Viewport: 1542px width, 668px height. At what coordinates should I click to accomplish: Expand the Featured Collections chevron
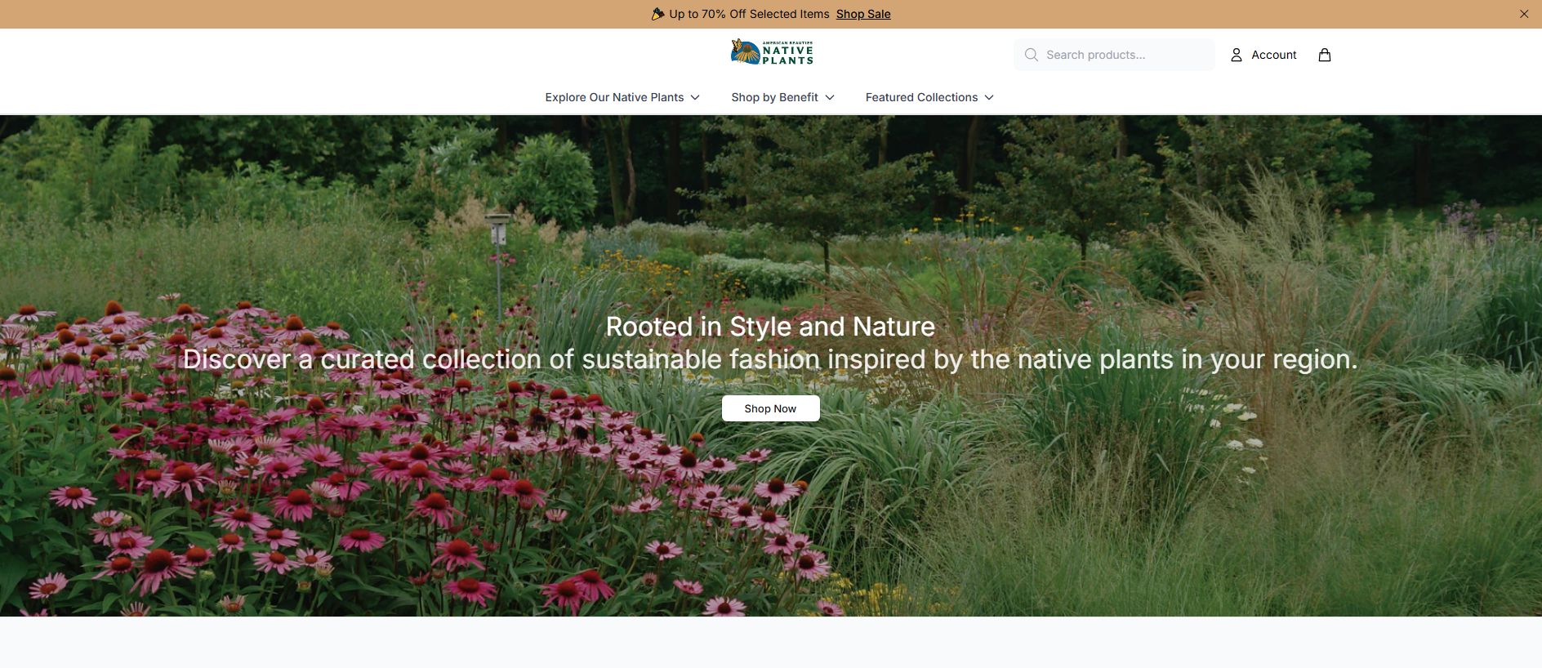click(x=989, y=97)
